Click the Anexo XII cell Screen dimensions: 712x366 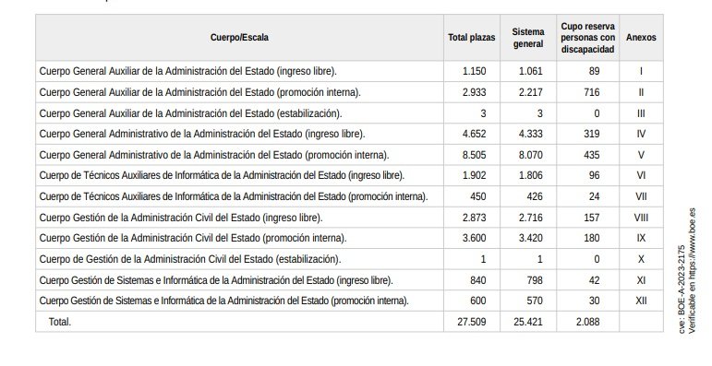tap(641, 301)
